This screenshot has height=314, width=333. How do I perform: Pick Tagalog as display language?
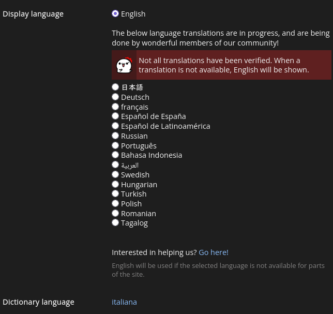point(115,222)
